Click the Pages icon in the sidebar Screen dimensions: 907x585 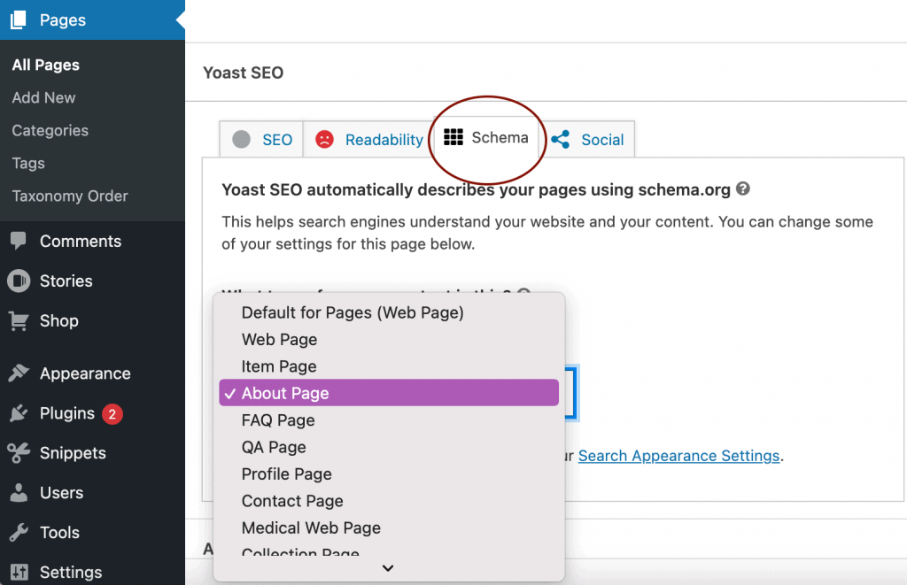[19, 19]
